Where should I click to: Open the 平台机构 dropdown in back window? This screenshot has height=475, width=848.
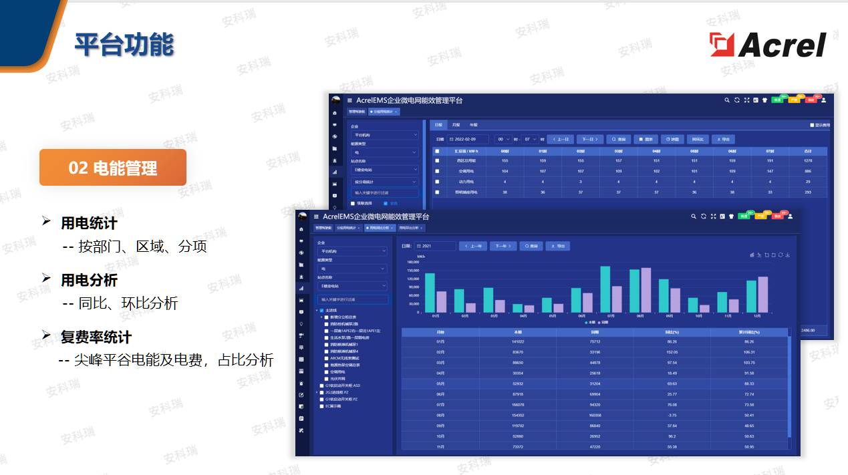385,135
